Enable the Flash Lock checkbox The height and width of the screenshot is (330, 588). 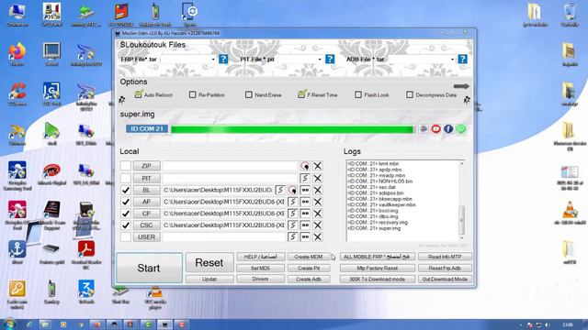click(358, 94)
